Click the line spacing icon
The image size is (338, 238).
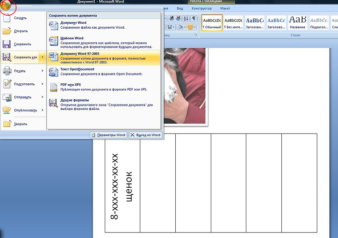pyautogui.click(x=170, y=27)
